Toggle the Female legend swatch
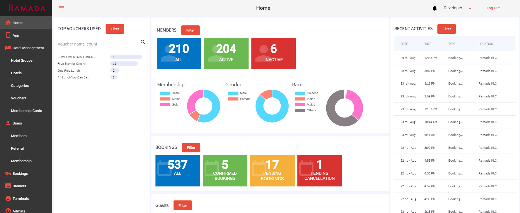Viewport: 520px width, 213px height. point(233,99)
